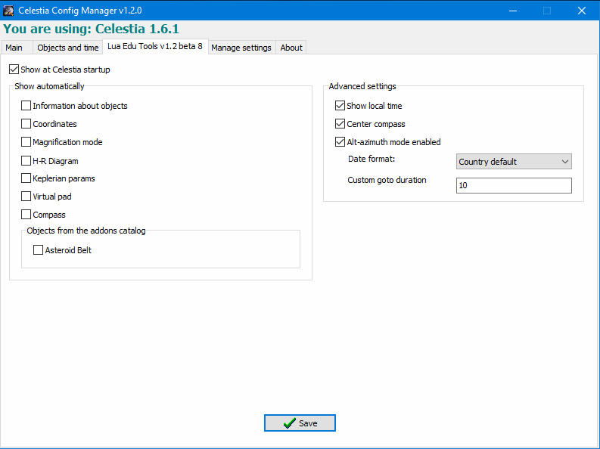The image size is (600, 449).
Task: Go to Manage settings tab
Action: pyautogui.click(x=241, y=48)
